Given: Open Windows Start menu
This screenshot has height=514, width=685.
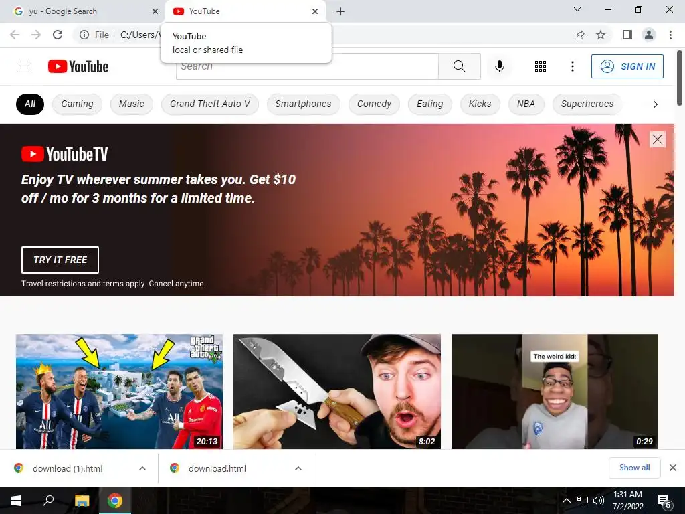Looking at the screenshot, I should pos(16,501).
